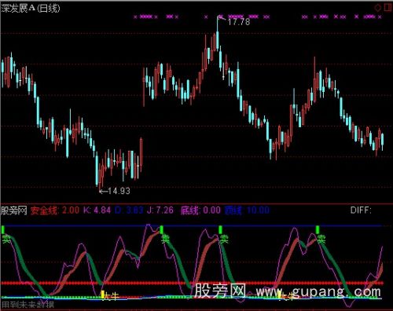Click the D: 3.83 indicator value
Image resolution: width=393 pixels, height=311 pixels.
tap(129, 210)
